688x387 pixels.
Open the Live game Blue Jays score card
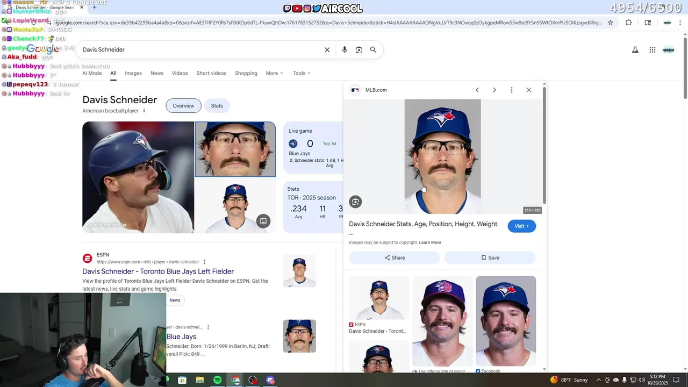pyautogui.click(x=313, y=147)
